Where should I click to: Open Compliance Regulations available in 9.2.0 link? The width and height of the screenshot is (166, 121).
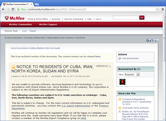point(137,102)
